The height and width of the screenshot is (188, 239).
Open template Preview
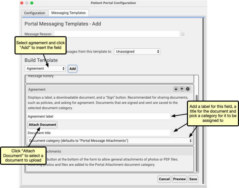(x=179, y=179)
